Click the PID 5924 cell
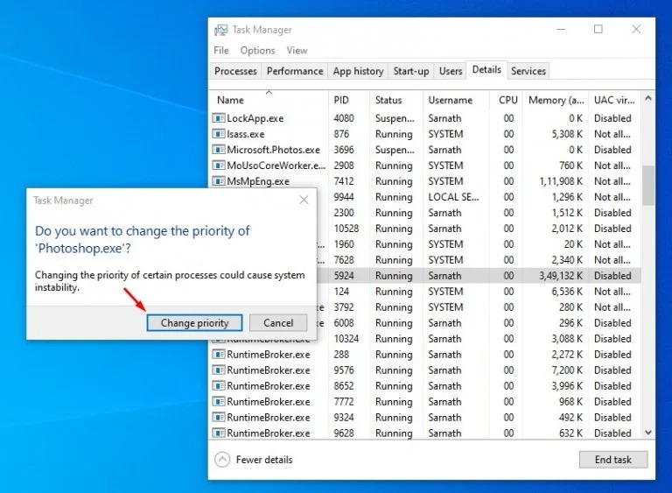The width and height of the screenshot is (672, 493). click(x=344, y=276)
